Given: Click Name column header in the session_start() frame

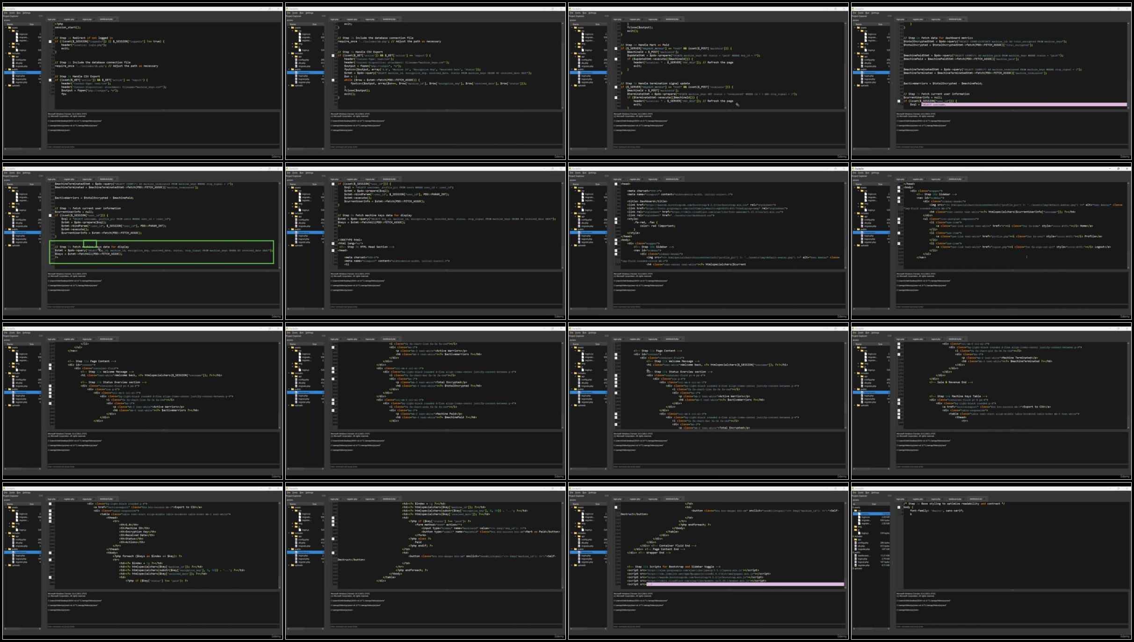Looking at the screenshot, I should (10, 24).
